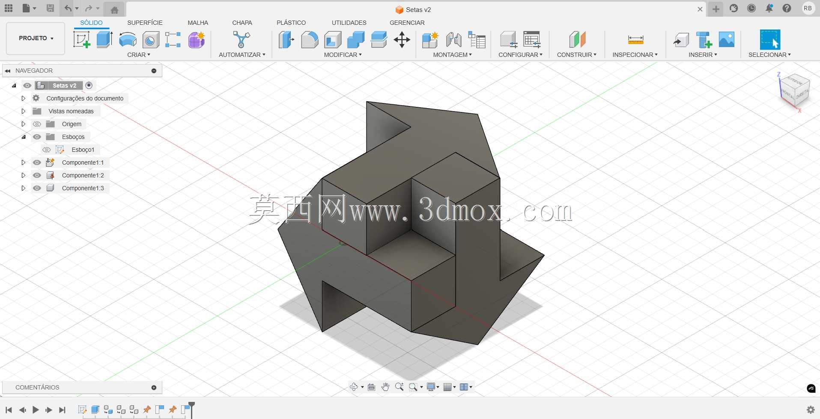
Task: Switch to the CHAPA tab
Action: point(242,23)
